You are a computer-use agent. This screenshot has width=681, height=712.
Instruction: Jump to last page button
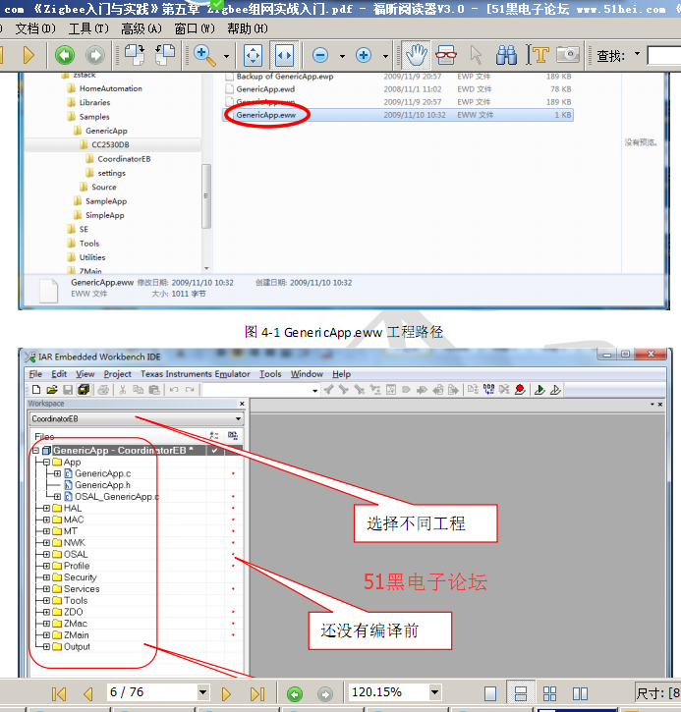point(257,694)
